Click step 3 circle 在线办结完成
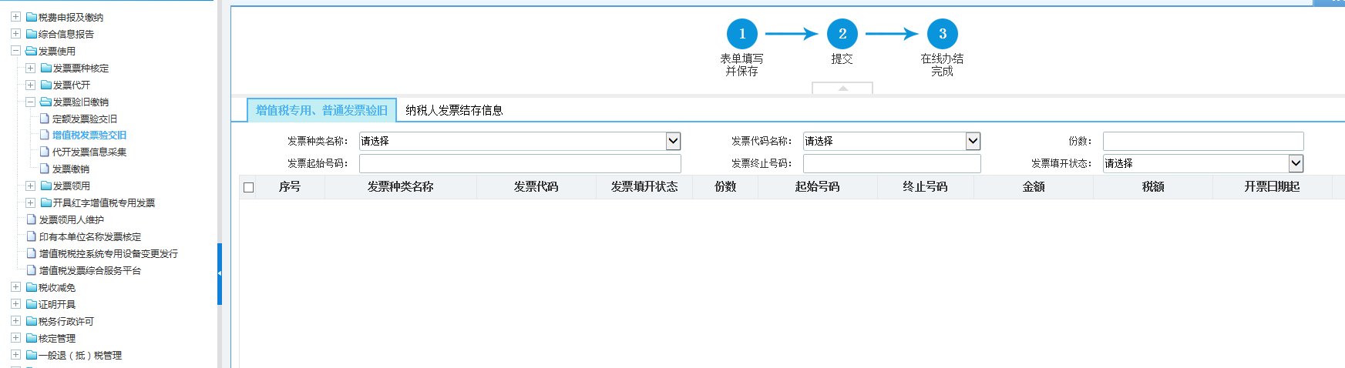This screenshot has width=1345, height=368. pos(942,34)
